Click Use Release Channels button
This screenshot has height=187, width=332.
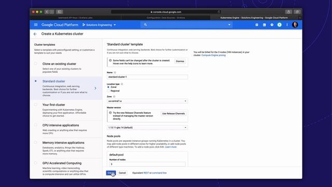coord(173,114)
